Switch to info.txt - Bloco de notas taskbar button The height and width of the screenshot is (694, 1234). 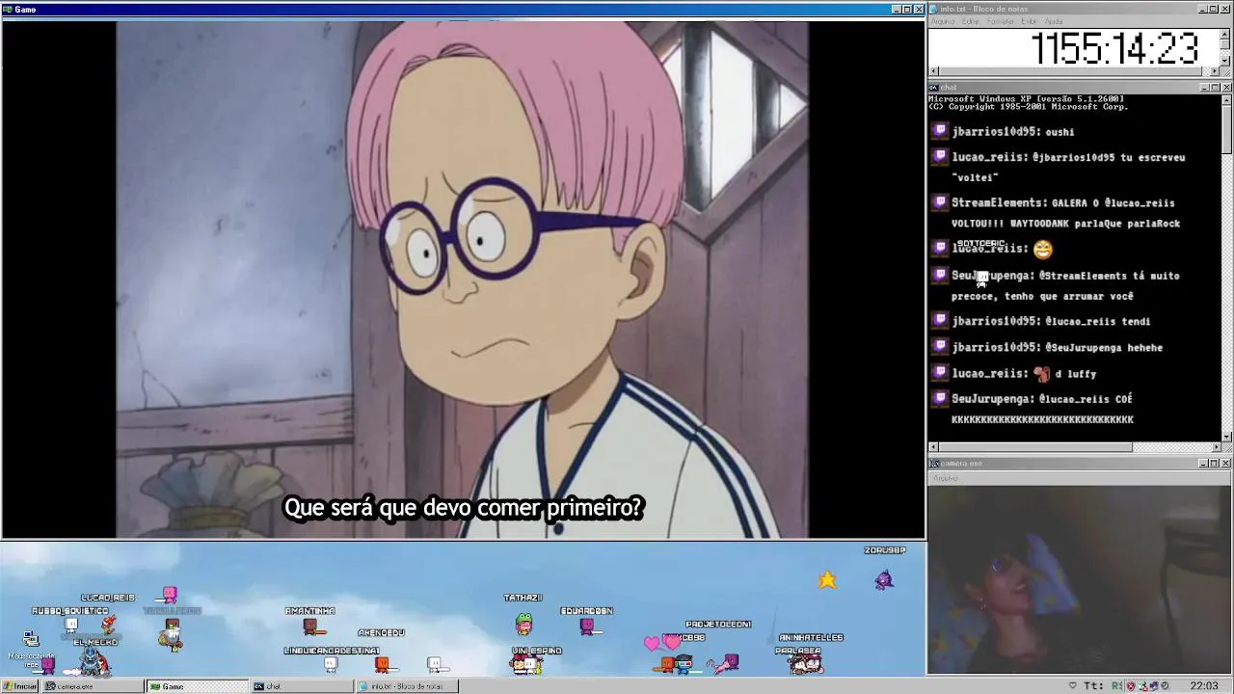406,686
